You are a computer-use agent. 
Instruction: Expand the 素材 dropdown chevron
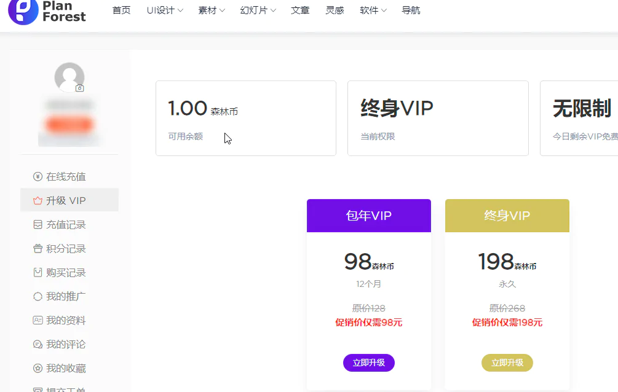pyautogui.click(x=222, y=10)
